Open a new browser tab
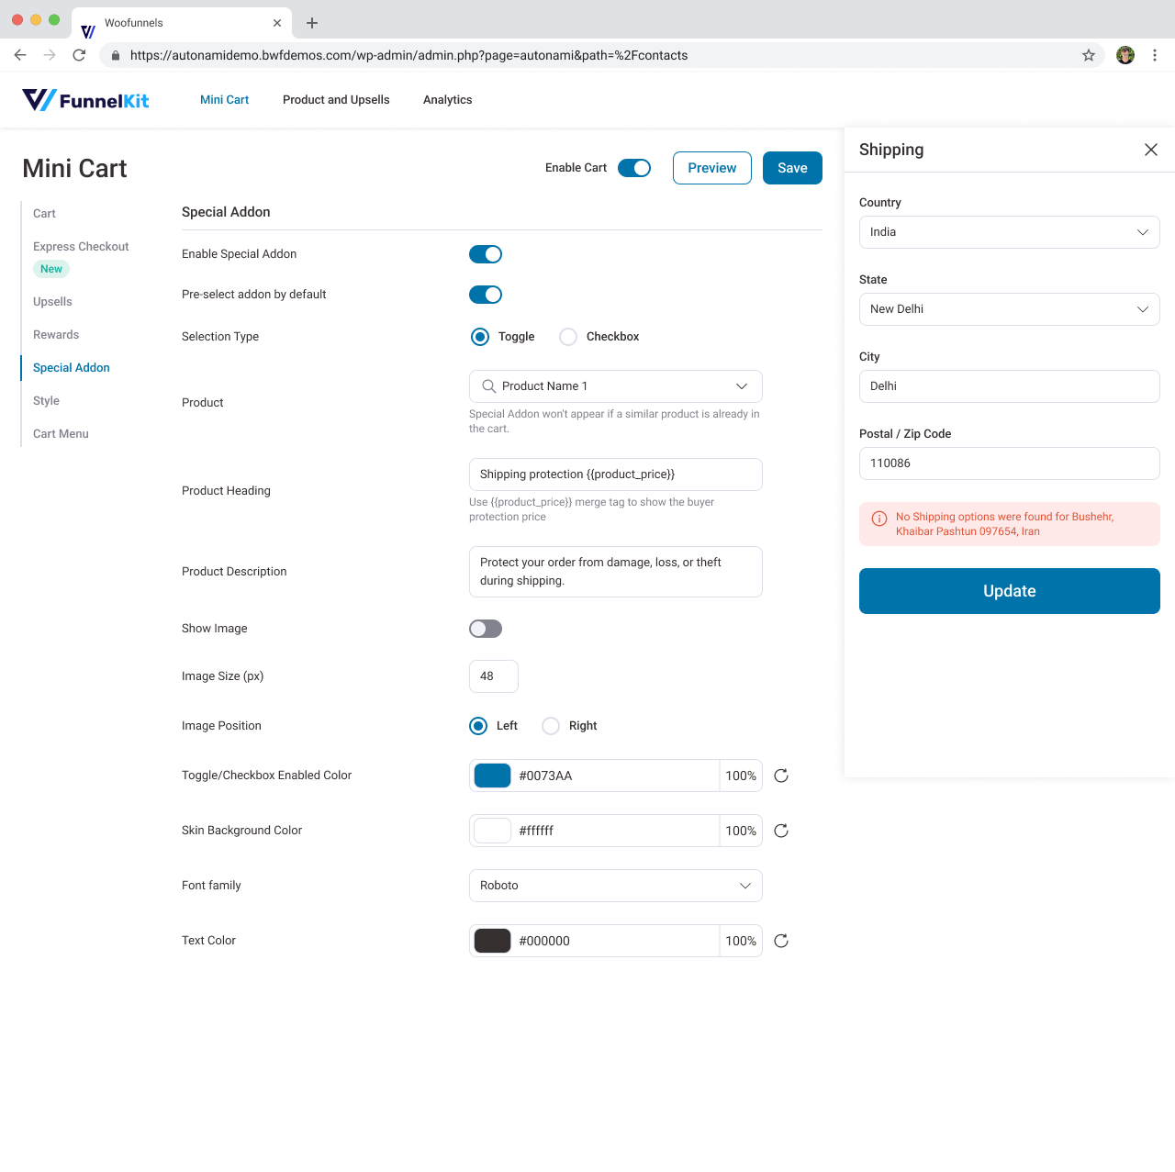The height and width of the screenshot is (1172, 1175). (312, 23)
